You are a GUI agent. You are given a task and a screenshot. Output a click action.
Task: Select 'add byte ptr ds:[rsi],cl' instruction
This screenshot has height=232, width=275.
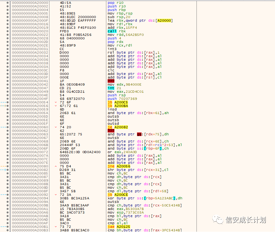[135, 77]
